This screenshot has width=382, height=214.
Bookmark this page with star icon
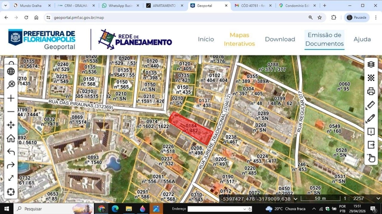[319, 18]
